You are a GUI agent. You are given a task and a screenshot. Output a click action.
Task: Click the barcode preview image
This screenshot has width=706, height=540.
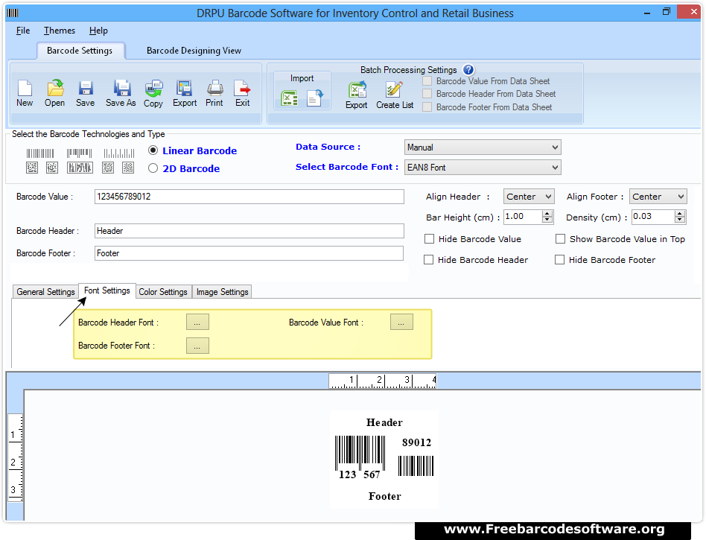click(384, 460)
